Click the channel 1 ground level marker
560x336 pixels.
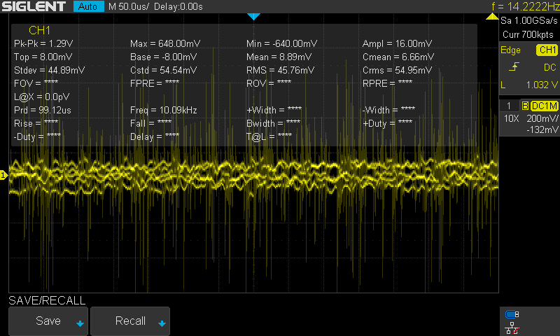[3, 175]
